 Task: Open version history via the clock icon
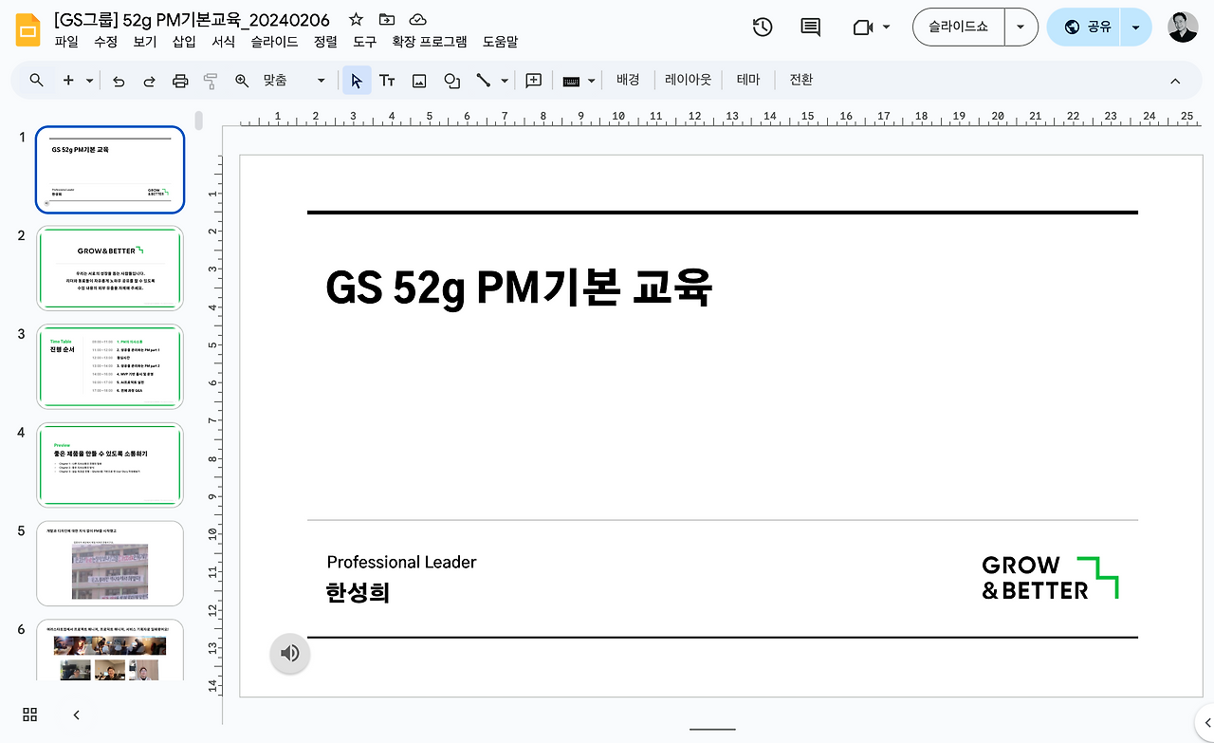click(762, 27)
